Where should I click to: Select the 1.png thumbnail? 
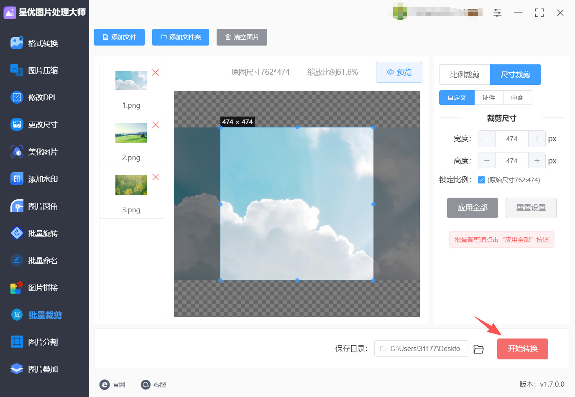[x=131, y=81]
